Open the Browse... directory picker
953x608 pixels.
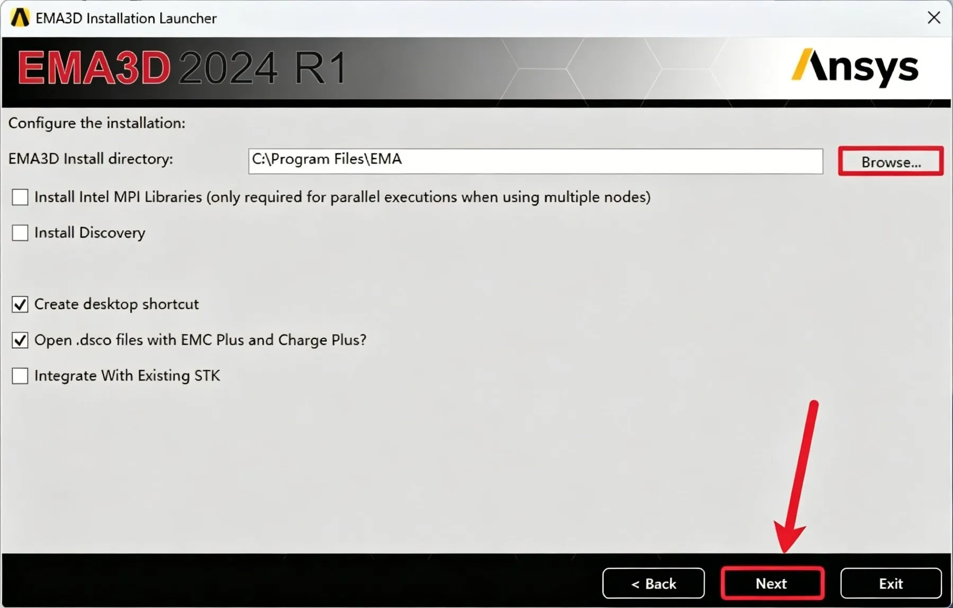coord(891,161)
